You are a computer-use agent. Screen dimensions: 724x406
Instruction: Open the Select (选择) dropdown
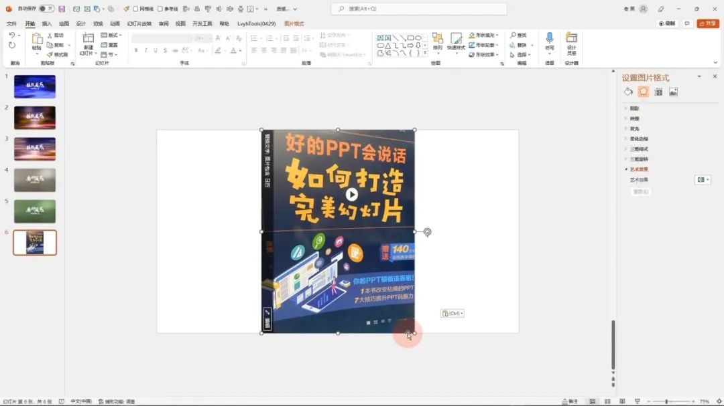coord(520,55)
